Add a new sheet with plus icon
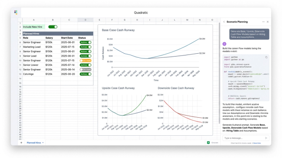Viewport: 282px width, 158px height. [21, 143]
